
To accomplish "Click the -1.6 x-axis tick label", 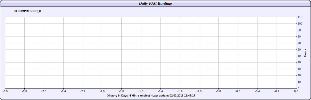I will (141, 91).
